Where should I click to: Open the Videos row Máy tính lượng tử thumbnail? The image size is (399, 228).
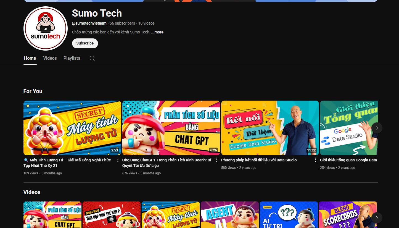pos(171,215)
